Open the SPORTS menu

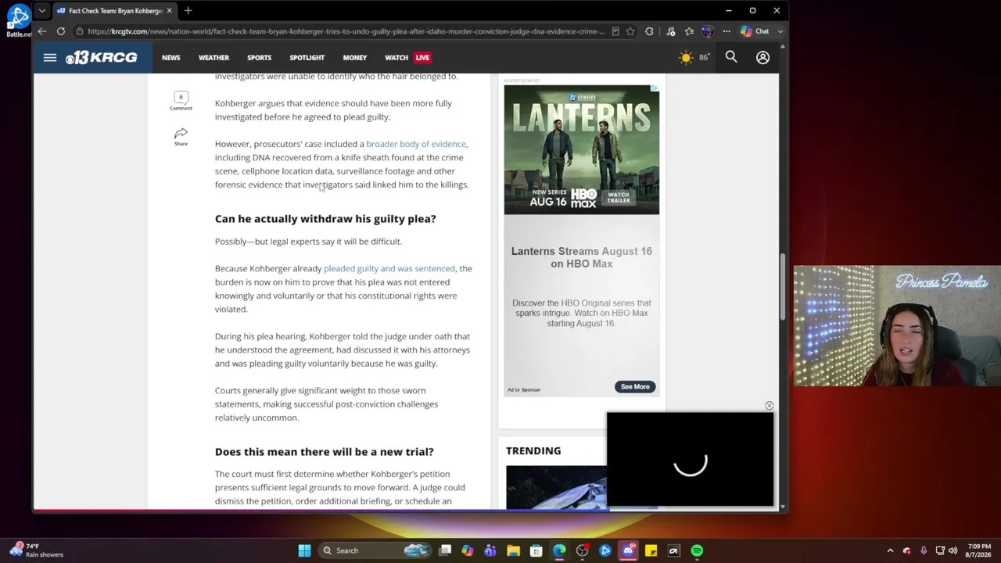coord(259,57)
